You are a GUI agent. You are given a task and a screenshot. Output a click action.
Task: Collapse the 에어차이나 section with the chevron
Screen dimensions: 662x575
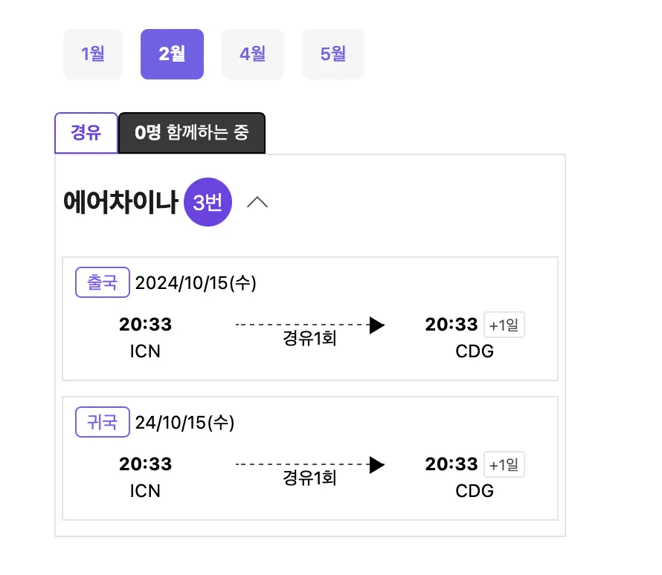click(257, 202)
